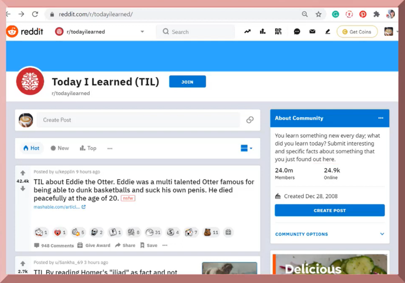This screenshot has height=283, width=405.
Task: Click the Search Reddit field
Action: coord(195,32)
